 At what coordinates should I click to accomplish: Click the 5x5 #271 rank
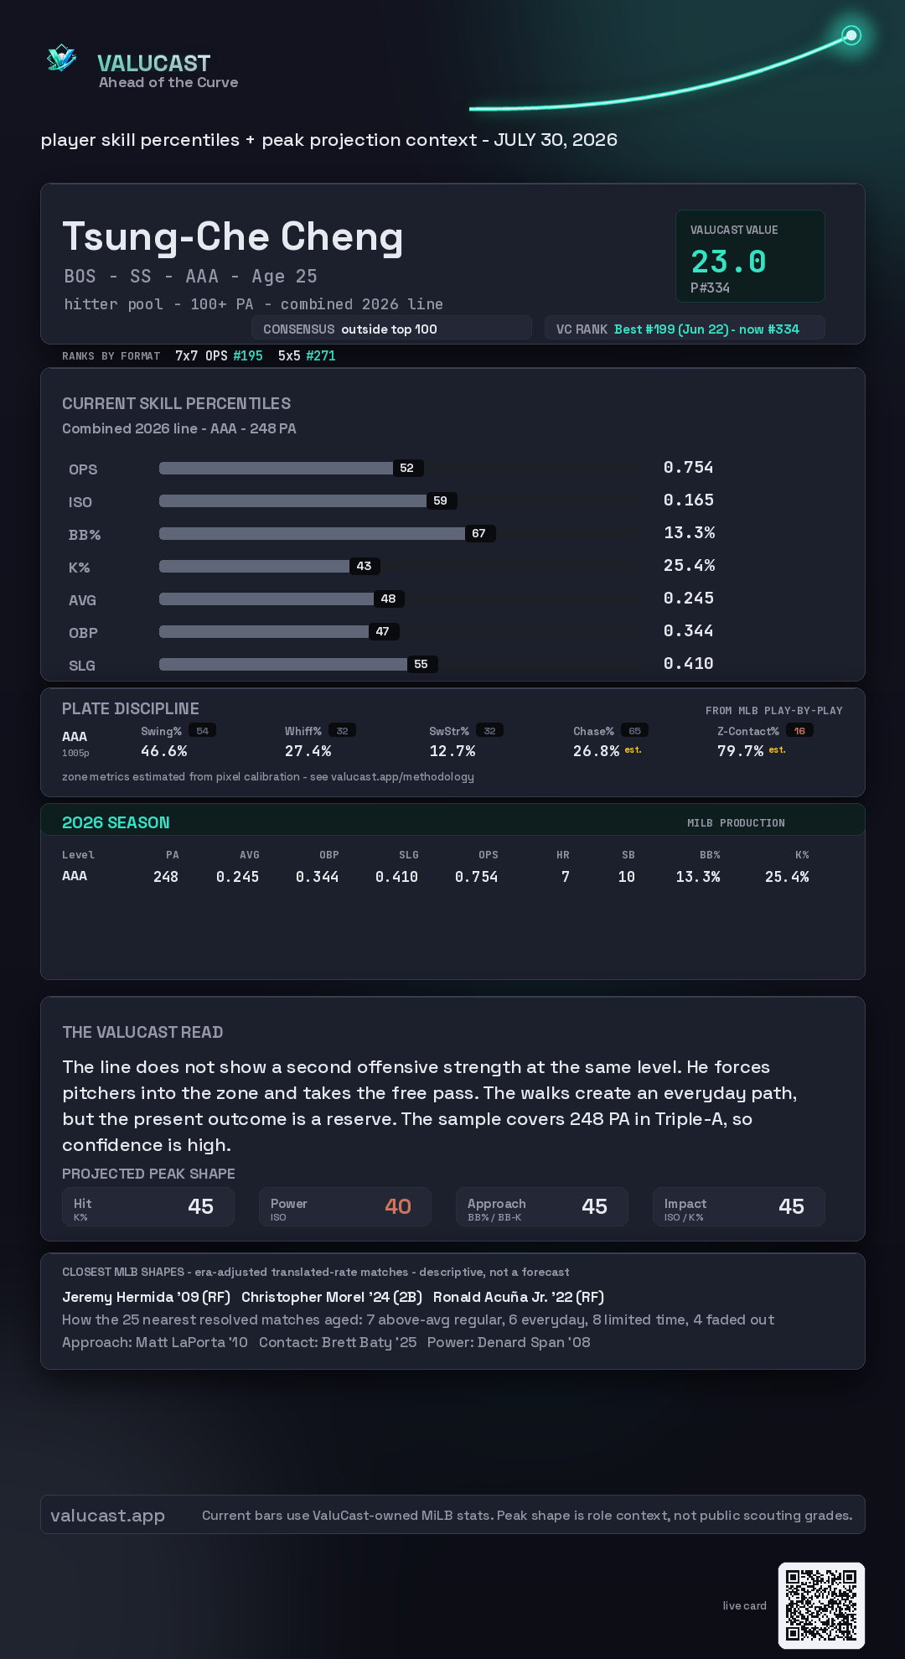tap(307, 355)
